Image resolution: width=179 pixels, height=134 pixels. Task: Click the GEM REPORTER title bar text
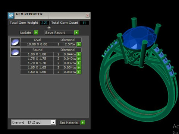coord(29,14)
